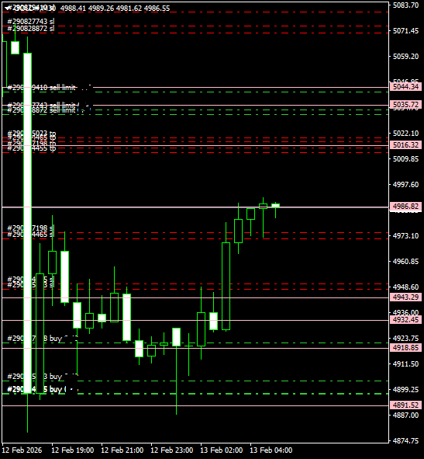The width and height of the screenshot is (424, 459).
Task: Select the pink 4918.85 price tag
Action: [x=405, y=348]
